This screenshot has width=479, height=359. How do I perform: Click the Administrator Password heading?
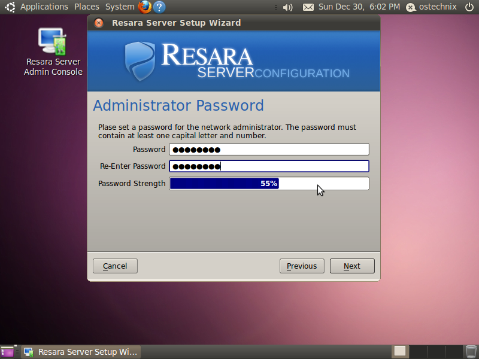178,106
